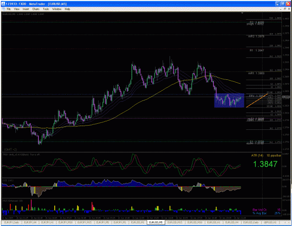
Task: Switch to the GBPUSD,H1 chart tab
Action: [x=270, y=222]
